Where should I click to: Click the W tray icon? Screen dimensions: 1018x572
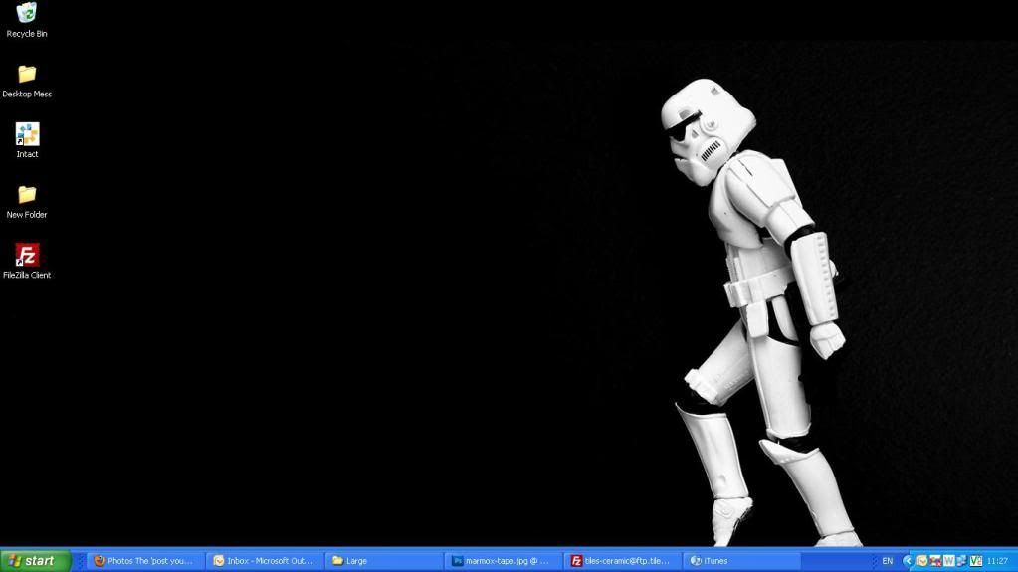[949, 561]
